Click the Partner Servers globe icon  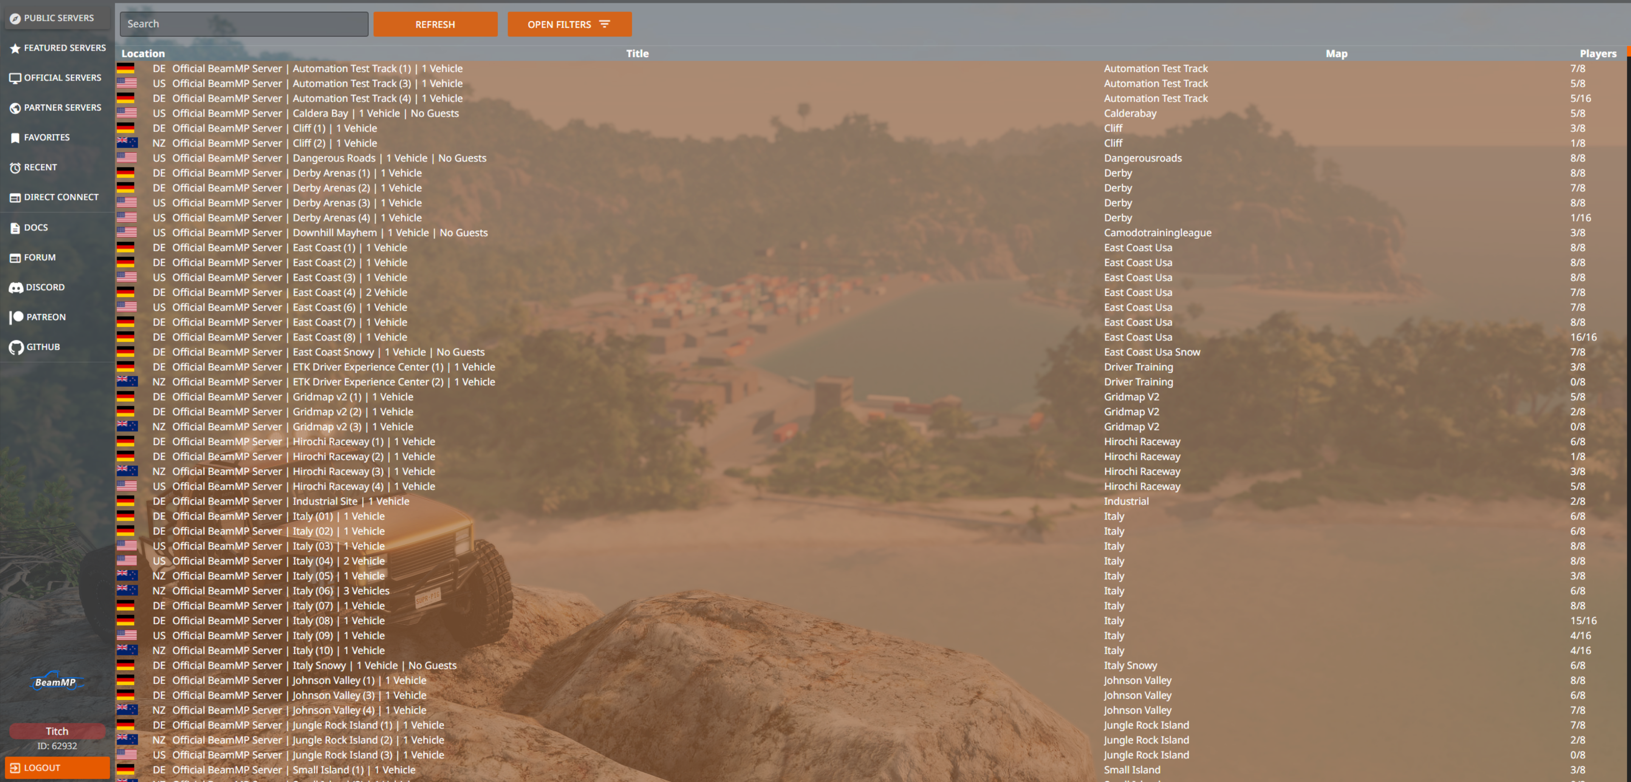[15, 108]
